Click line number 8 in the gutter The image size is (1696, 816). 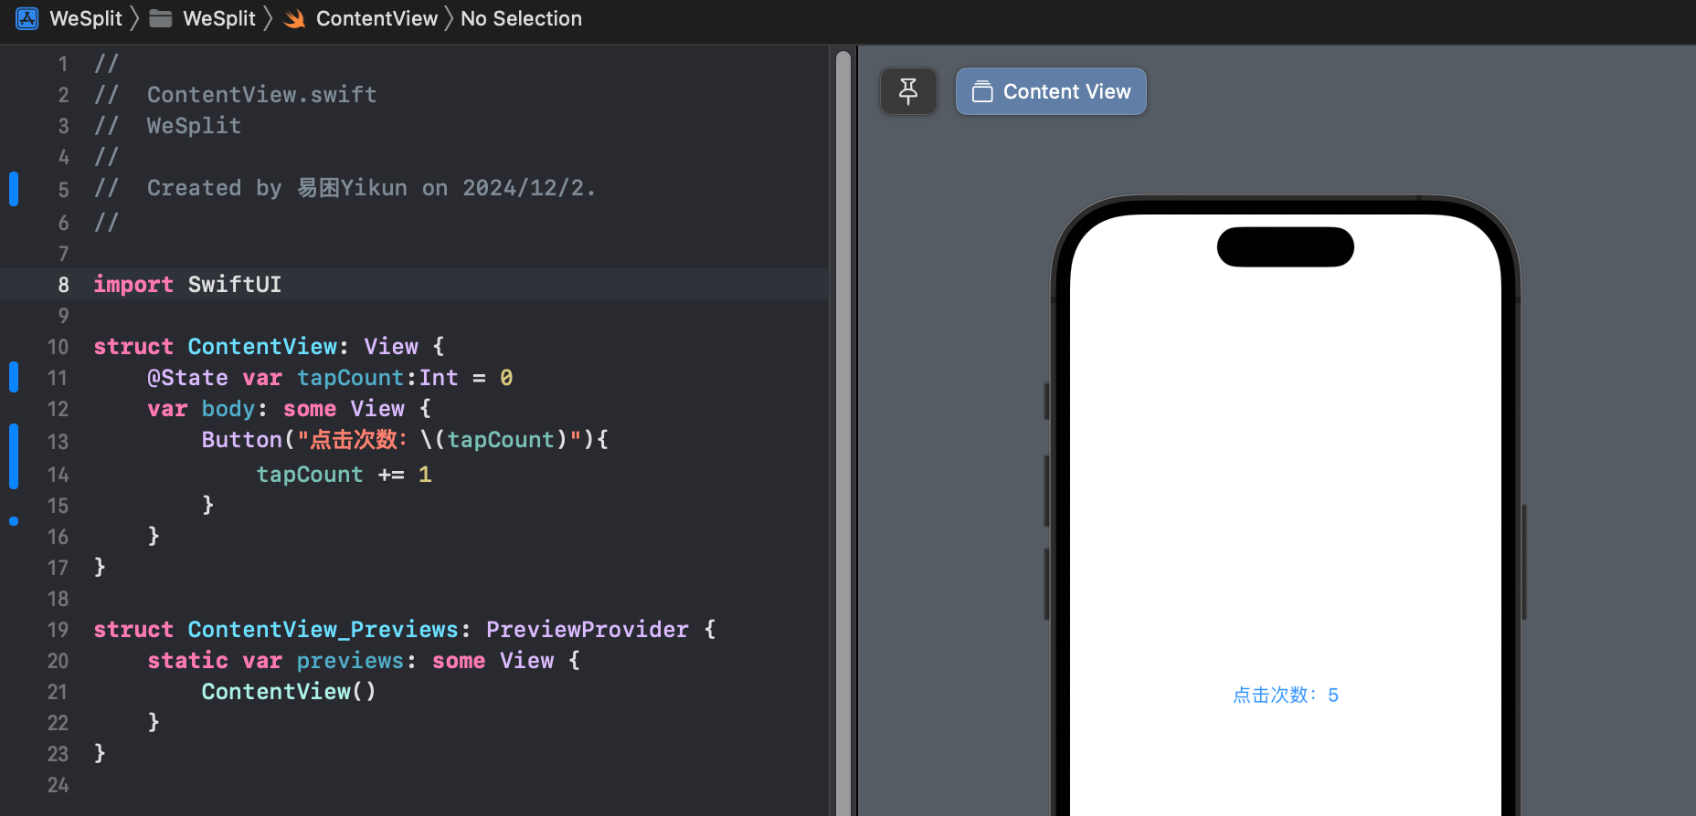63,285
